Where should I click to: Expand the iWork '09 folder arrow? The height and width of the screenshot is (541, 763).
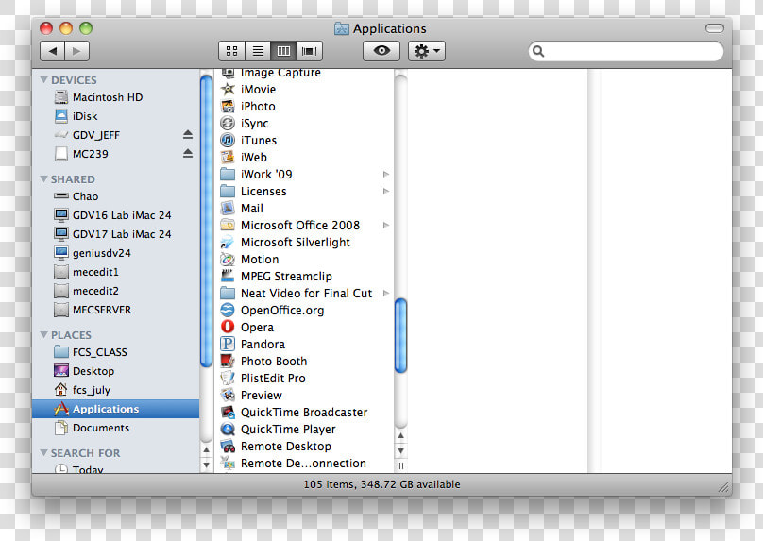(x=386, y=174)
